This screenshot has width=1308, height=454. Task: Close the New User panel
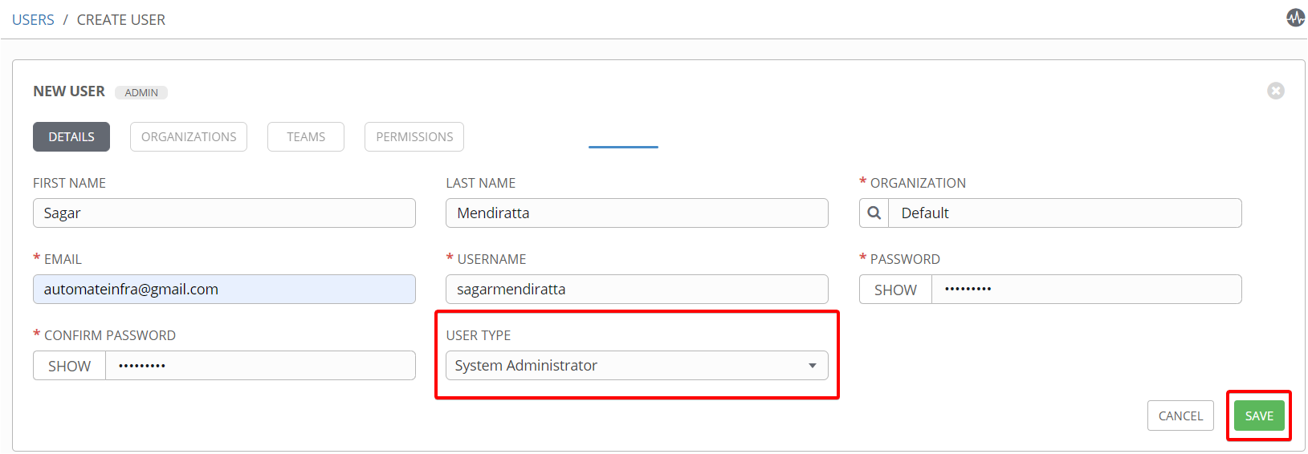(x=1276, y=91)
